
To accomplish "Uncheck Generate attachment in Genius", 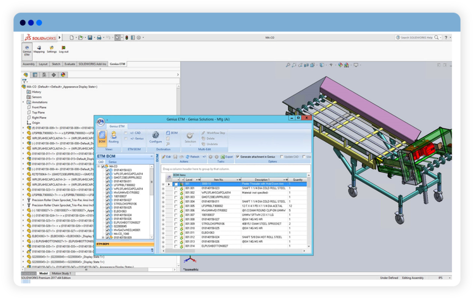I will click(x=238, y=157).
